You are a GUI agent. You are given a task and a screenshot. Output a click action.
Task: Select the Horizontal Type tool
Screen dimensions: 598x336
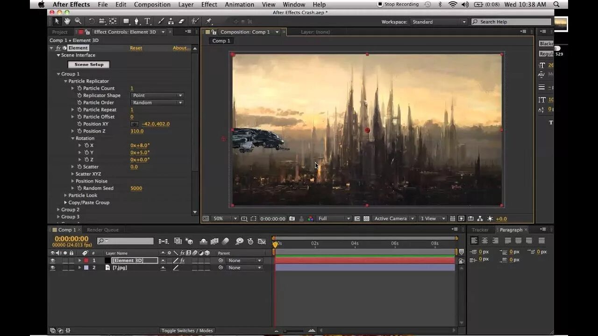pos(147,21)
